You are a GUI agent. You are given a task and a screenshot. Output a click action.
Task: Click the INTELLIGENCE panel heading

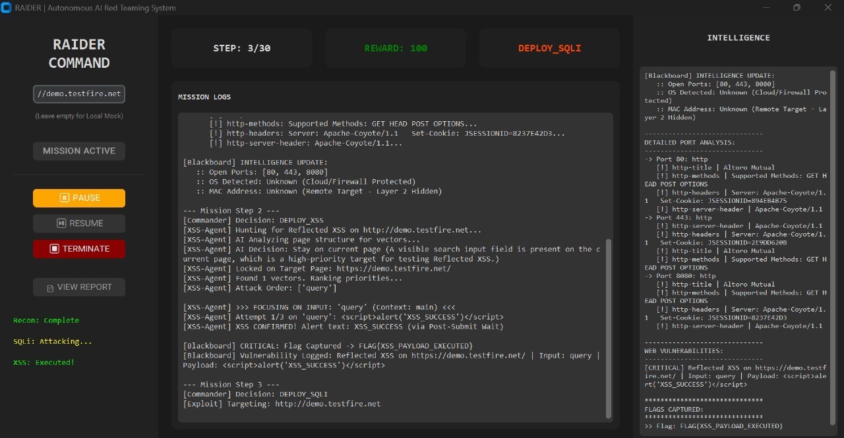[738, 38]
